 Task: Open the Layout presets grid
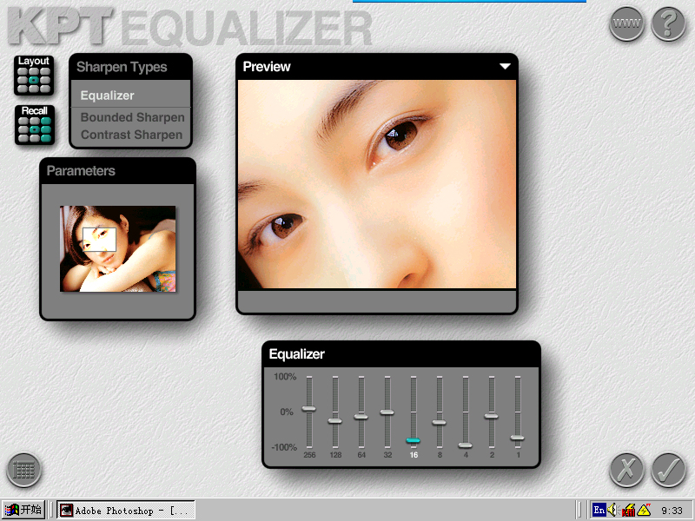point(34,76)
